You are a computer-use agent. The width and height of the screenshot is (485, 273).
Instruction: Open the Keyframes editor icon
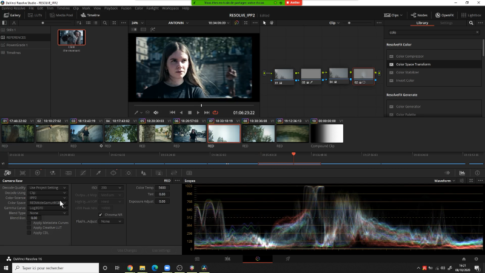[447, 173]
